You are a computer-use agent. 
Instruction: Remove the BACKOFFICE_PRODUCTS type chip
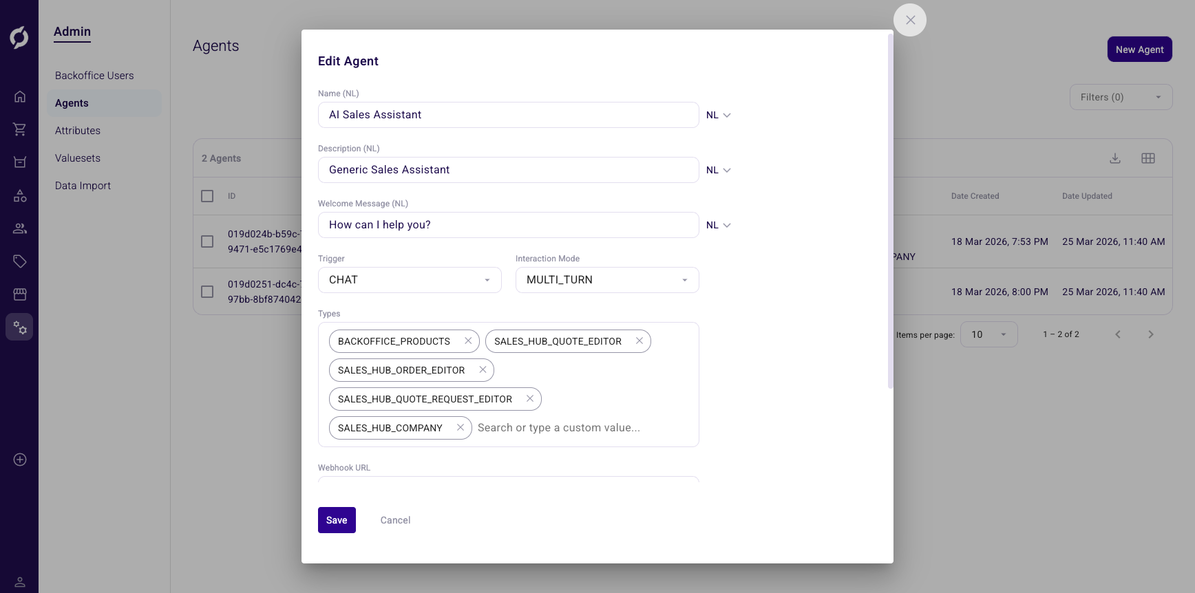pyautogui.click(x=468, y=341)
